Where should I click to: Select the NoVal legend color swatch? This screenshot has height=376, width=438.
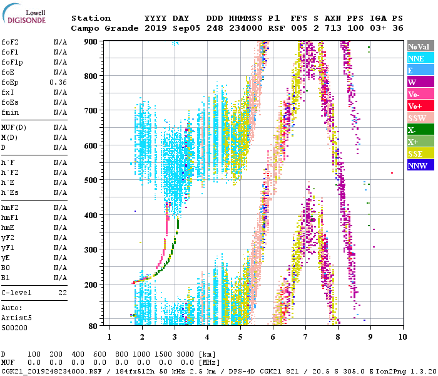click(x=420, y=46)
